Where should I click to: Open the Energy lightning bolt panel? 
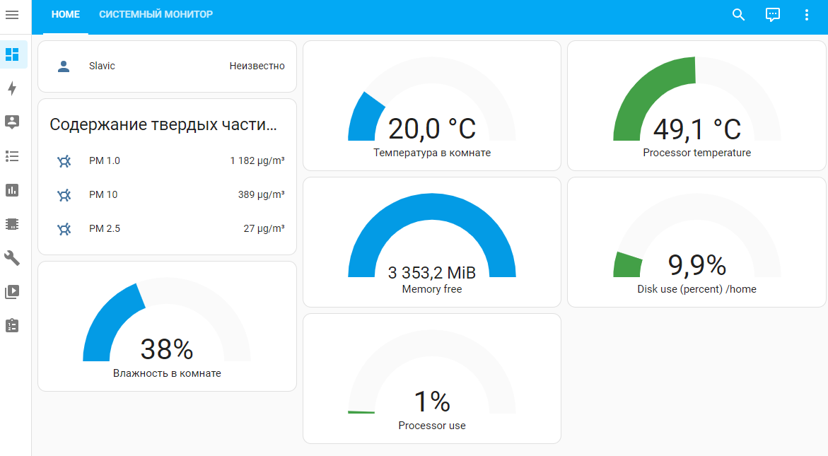[12, 88]
